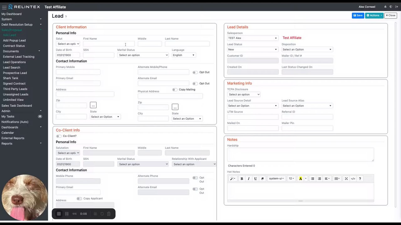Image resolution: width=401 pixels, height=225 pixels.
Task: Open client Marital Status dropdown
Action: click(143, 55)
